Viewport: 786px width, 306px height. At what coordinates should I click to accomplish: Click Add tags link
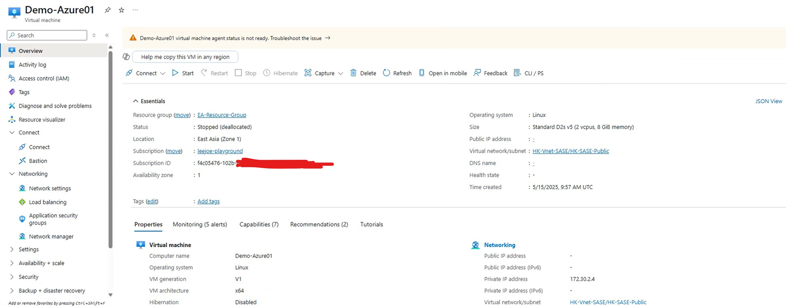tap(208, 201)
